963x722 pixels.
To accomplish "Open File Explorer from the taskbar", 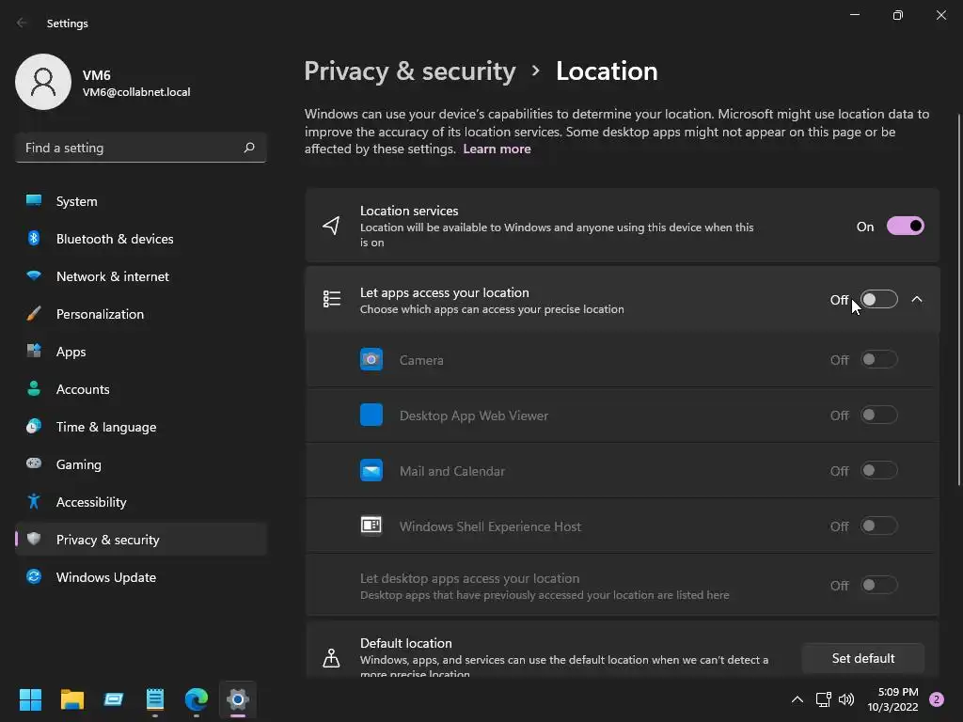I will pyautogui.click(x=72, y=699).
